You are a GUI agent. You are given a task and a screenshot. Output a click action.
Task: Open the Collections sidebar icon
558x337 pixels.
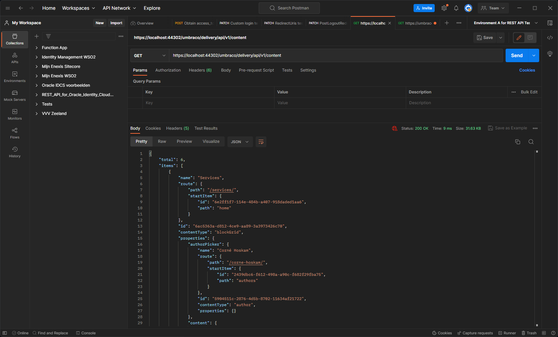(14, 39)
